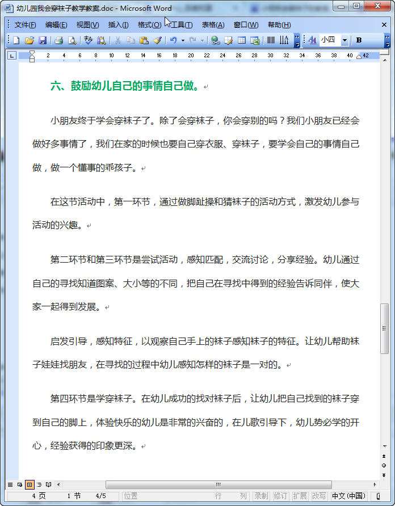The width and height of the screenshot is (395, 506).
Task: Toggle 录制 macro recording in the status bar
Action: [261, 496]
